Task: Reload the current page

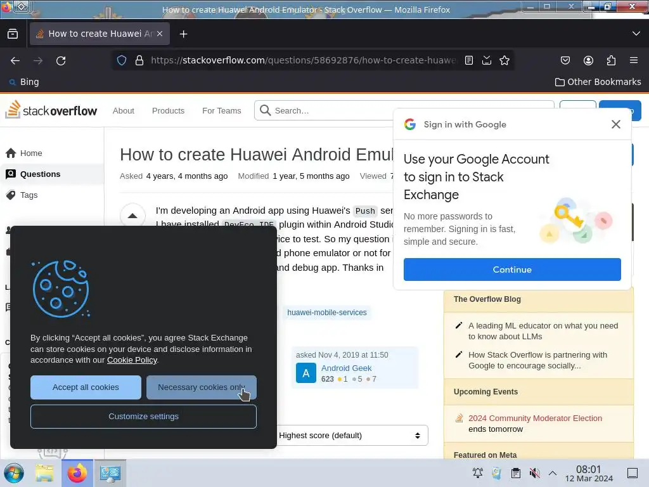Action: pyautogui.click(x=61, y=60)
